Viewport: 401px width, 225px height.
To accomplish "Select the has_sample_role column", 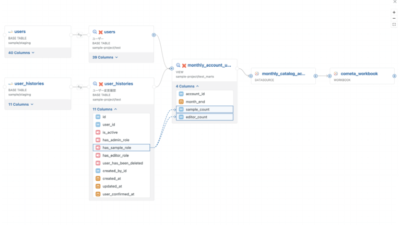I will click(x=121, y=148).
